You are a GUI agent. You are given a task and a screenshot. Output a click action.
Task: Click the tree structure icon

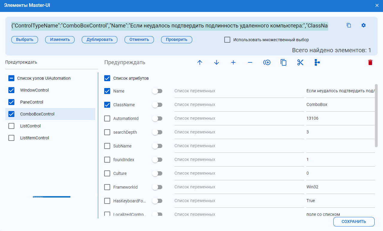(x=317, y=62)
